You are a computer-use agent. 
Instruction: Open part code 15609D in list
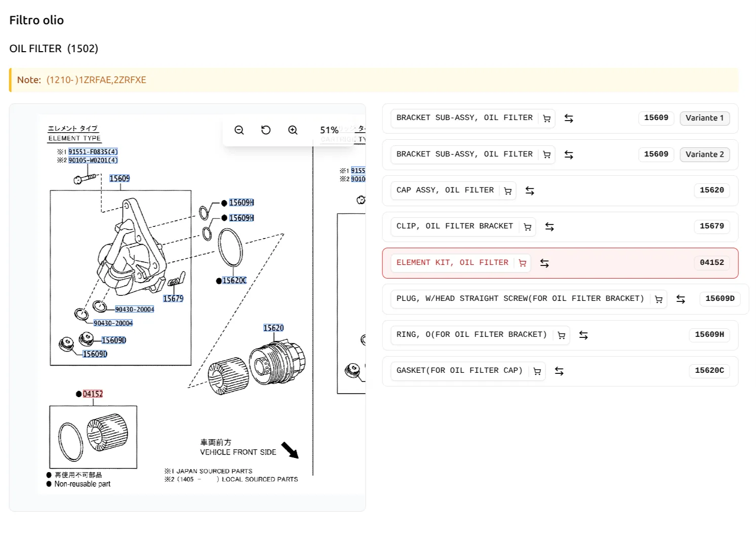click(x=720, y=299)
